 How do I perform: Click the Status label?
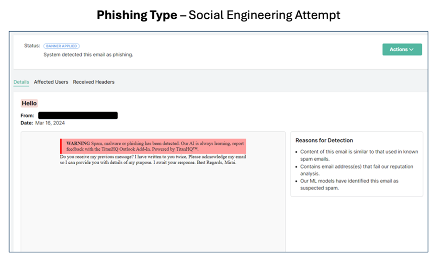32,46
